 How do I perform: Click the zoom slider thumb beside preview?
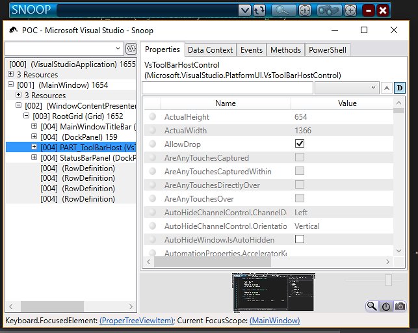pos(388,280)
